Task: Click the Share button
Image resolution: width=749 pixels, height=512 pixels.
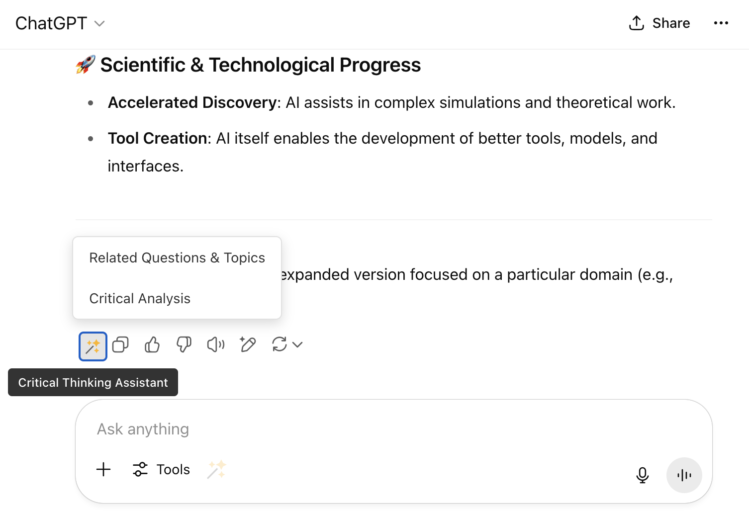Action: point(659,23)
